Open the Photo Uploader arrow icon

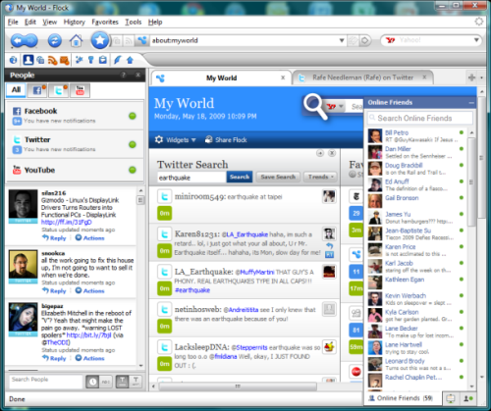130,60
